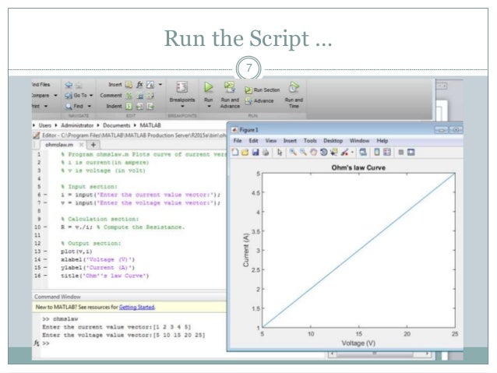This screenshot has width=497, height=373.
Task: Expand the Go To dropdown
Action: click(x=91, y=95)
